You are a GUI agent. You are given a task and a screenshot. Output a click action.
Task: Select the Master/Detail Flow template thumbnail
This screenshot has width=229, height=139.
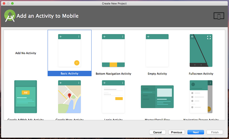point(157,97)
